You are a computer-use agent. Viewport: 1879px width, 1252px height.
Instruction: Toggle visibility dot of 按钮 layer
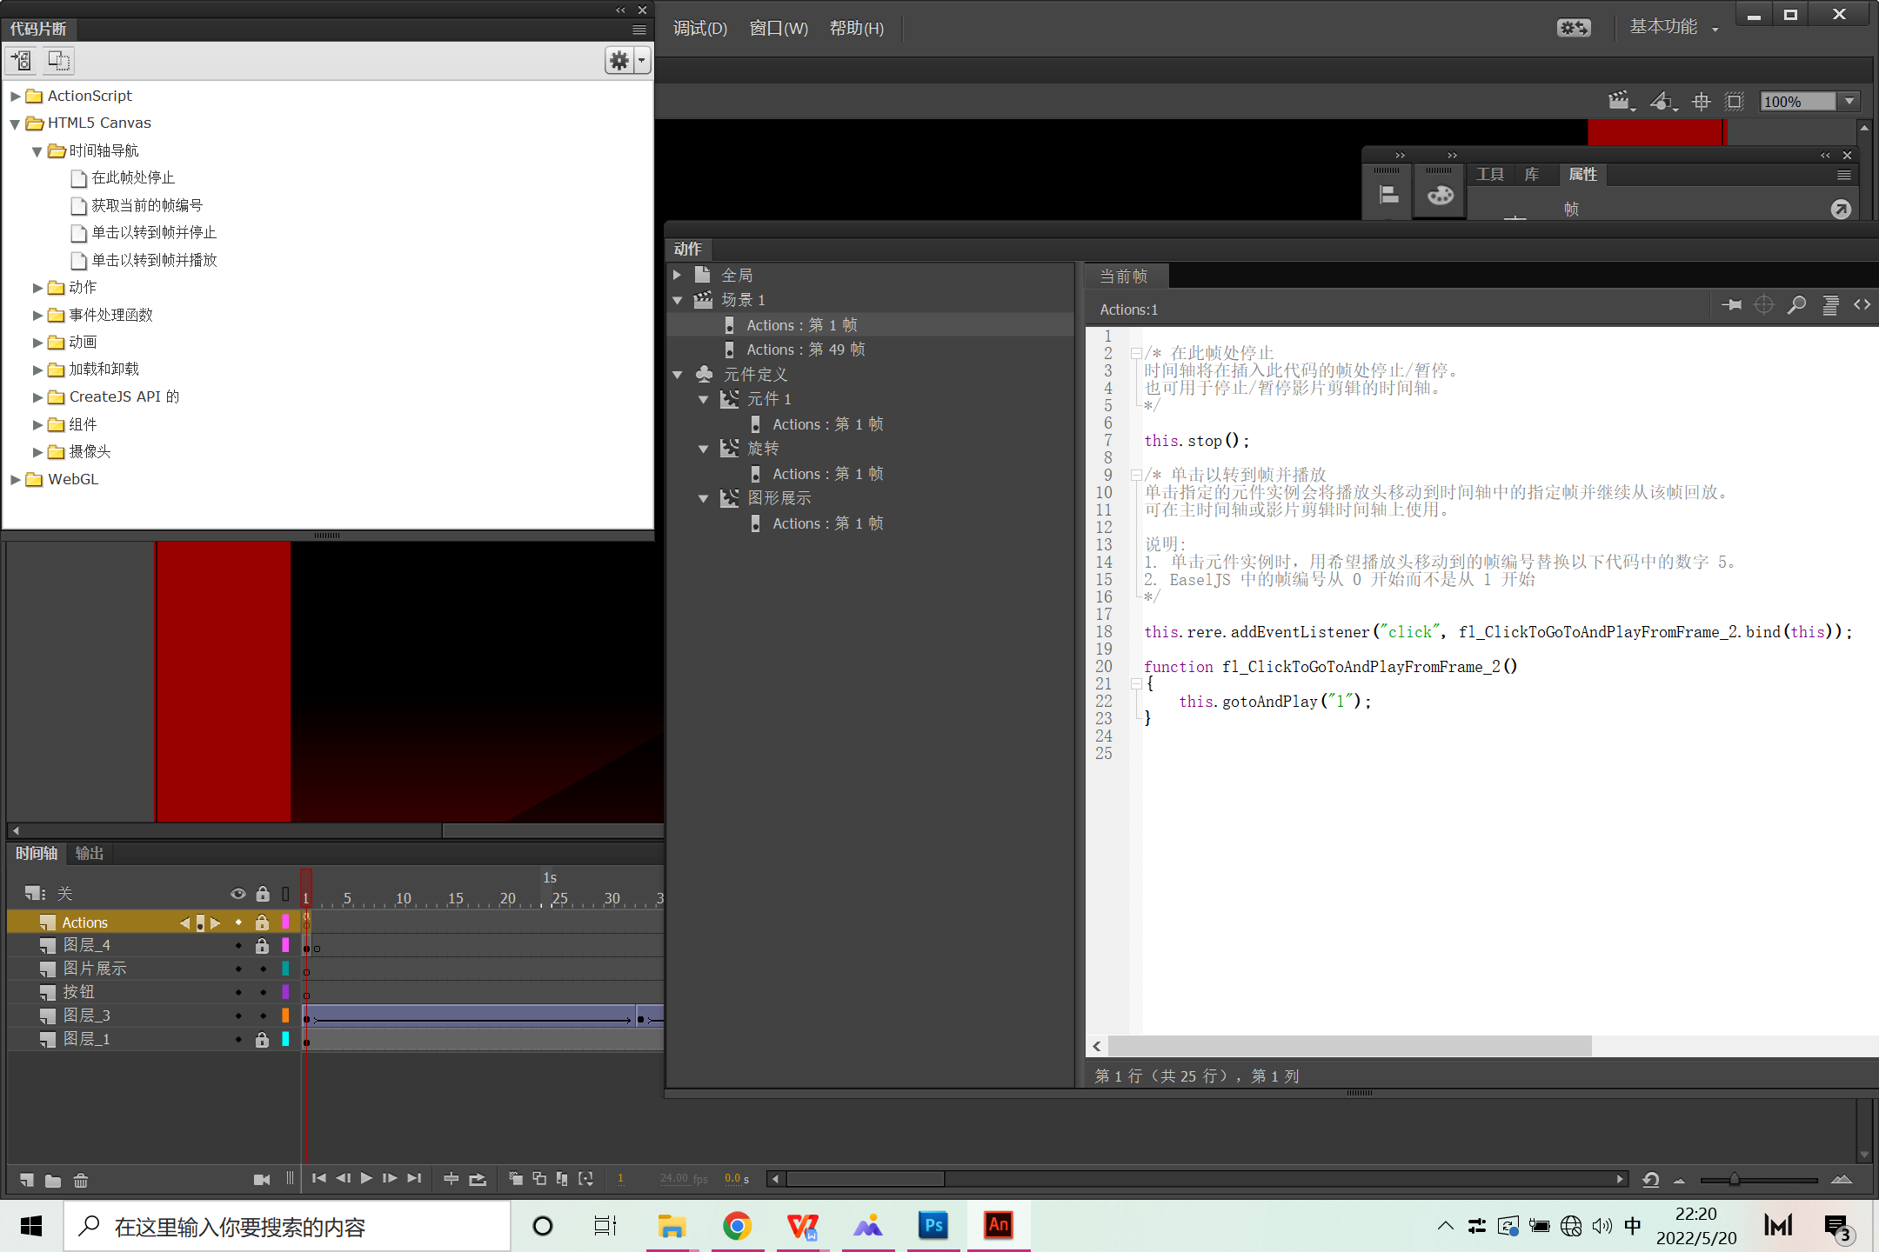238,992
